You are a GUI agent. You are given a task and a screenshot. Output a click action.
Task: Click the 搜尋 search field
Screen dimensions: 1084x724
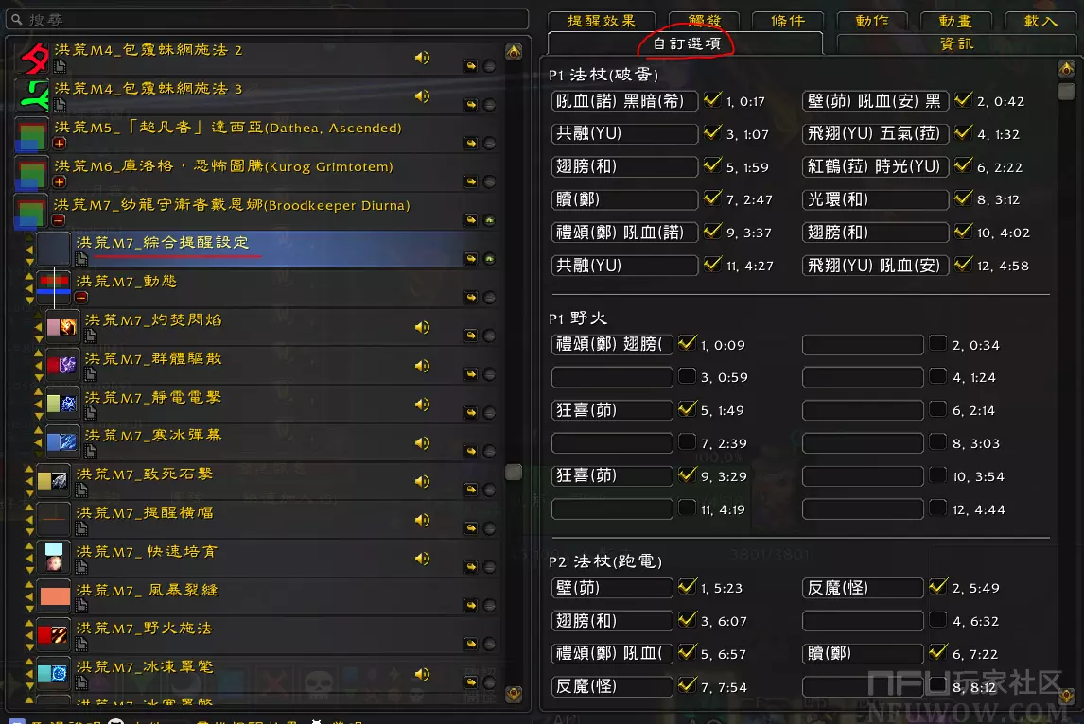[265, 19]
